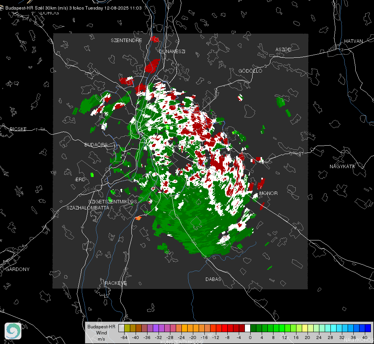Click the SZENTENDRE city label
Image resolution: width=374 pixels, height=344 pixels.
click(x=126, y=41)
